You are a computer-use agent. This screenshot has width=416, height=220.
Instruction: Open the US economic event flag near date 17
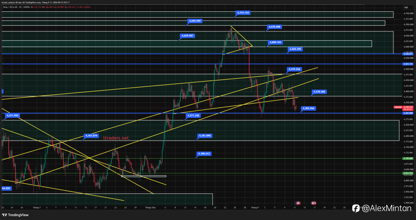pyautogui.click(x=314, y=203)
